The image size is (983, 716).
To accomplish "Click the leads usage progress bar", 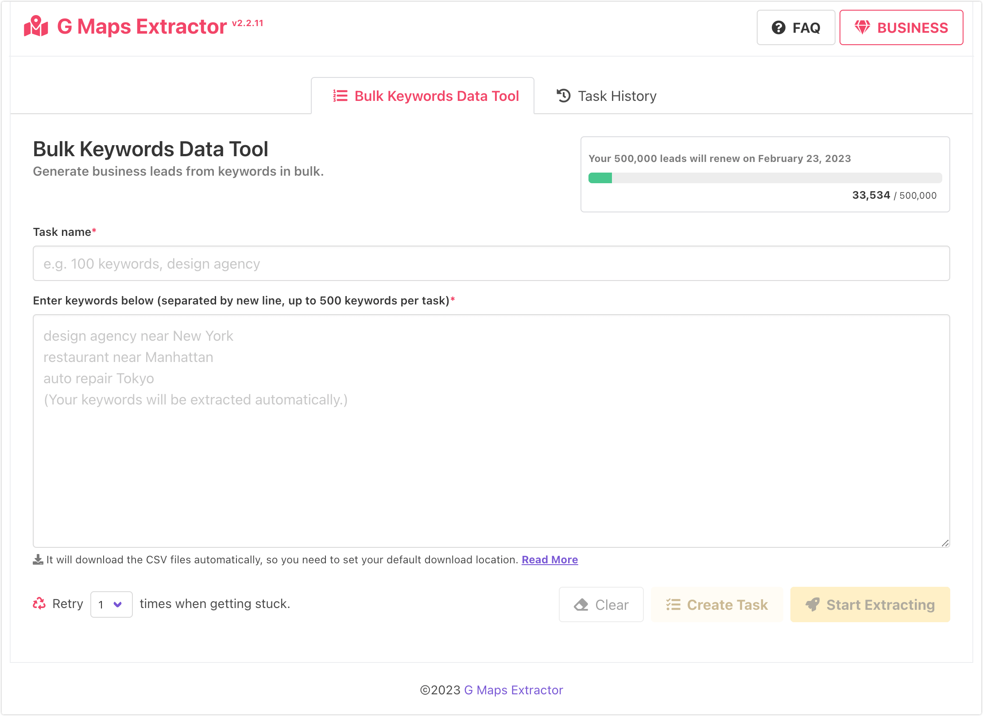I will tap(765, 178).
